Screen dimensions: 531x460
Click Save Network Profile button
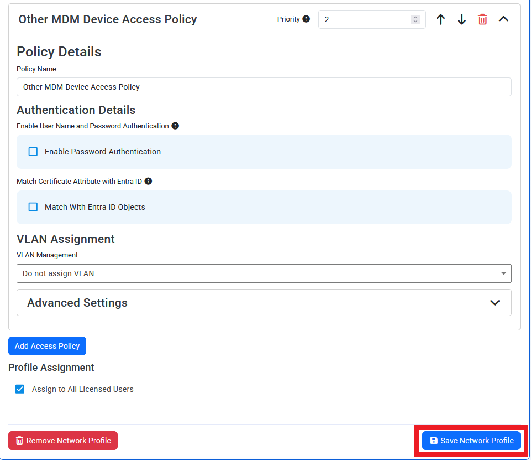tap(471, 441)
